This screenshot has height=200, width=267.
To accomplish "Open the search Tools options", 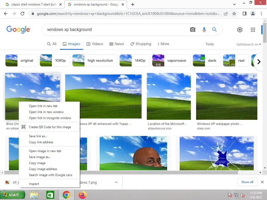I will click(x=209, y=44).
